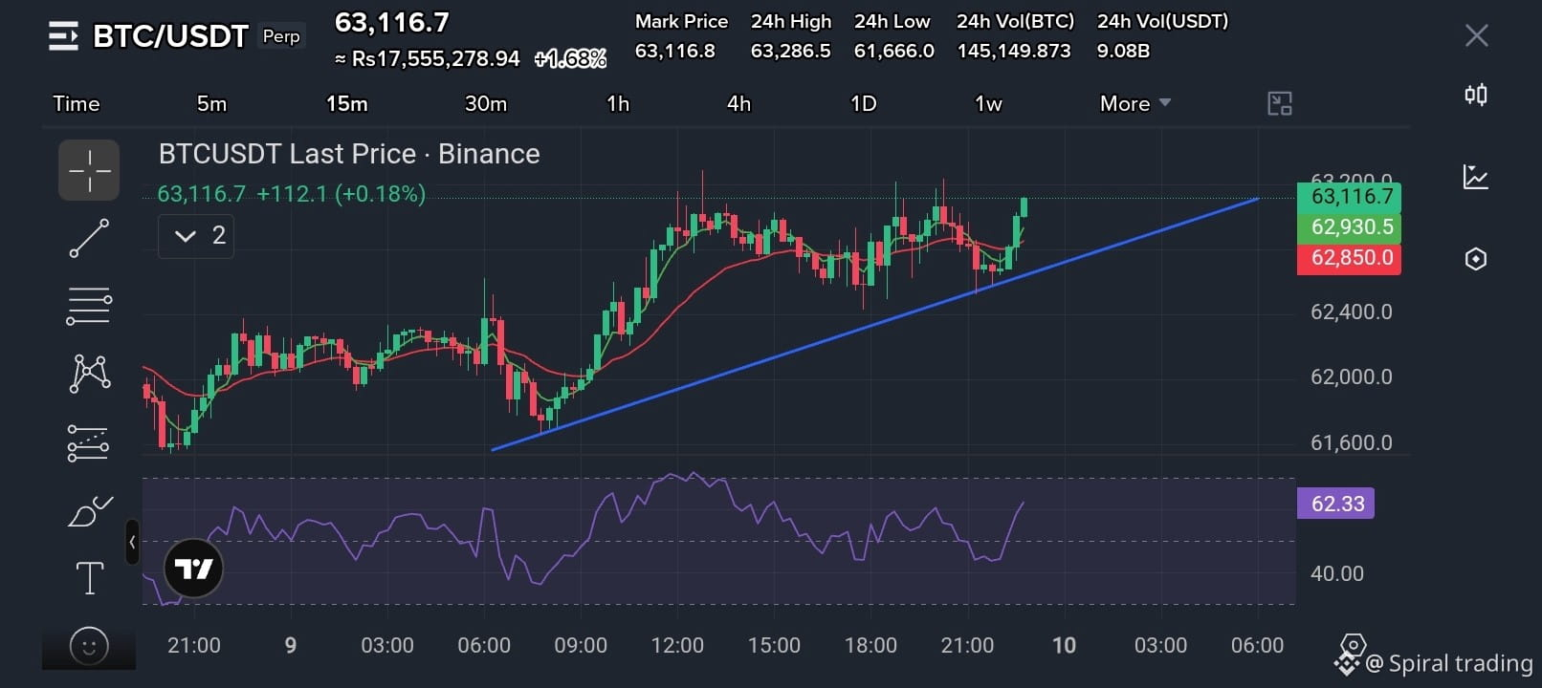This screenshot has width=1542, height=688.
Task: Select the text annotation tool
Action: [x=89, y=578]
